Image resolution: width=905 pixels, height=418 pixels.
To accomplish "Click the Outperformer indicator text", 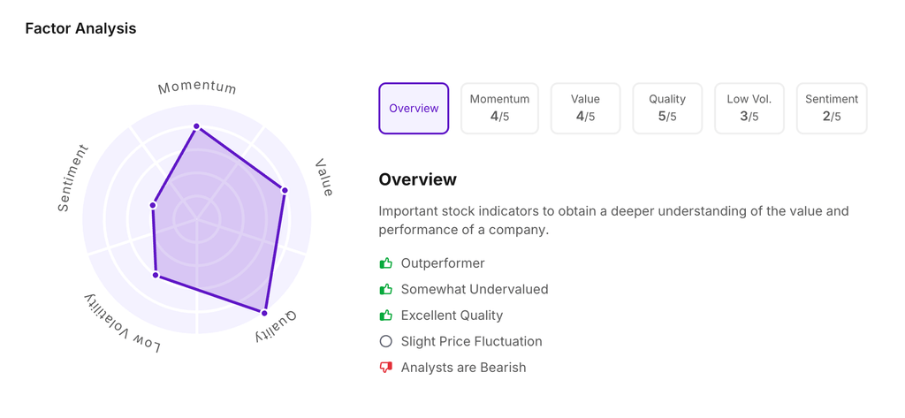I will click(443, 263).
